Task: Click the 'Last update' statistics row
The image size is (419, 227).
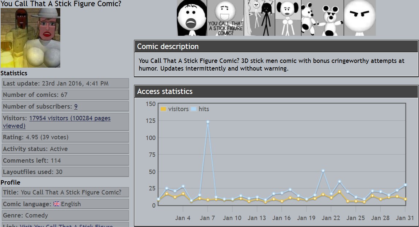Action: click(x=65, y=83)
